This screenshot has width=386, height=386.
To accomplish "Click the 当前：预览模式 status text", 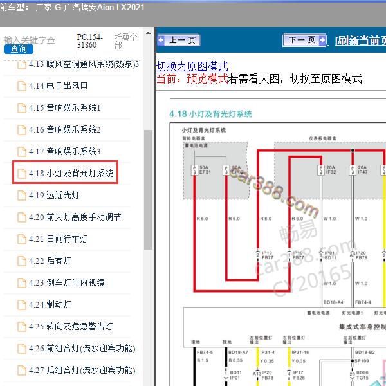I will coord(192,78).
